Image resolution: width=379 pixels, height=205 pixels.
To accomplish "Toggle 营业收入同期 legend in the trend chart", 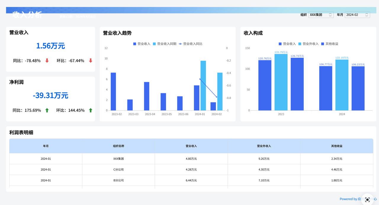I will 164,44.
